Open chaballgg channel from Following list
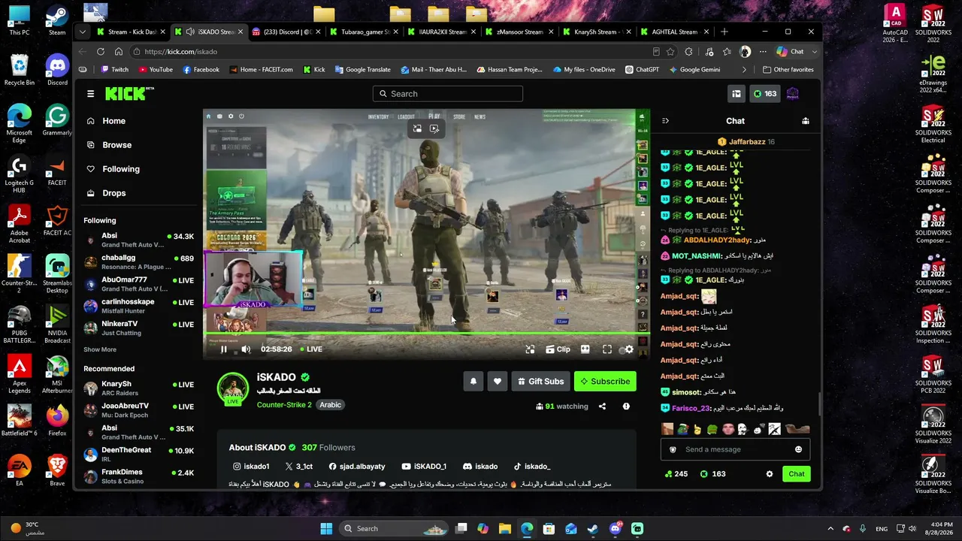Viewport: 962px width, 541px height. (140, 261)
